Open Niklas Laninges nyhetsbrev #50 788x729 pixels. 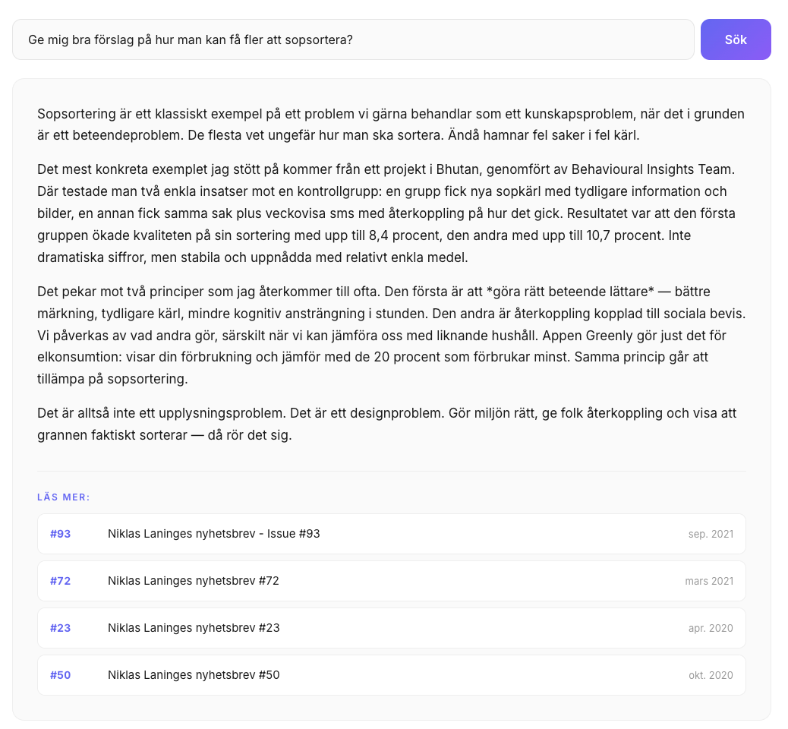[x=391, y=675]
